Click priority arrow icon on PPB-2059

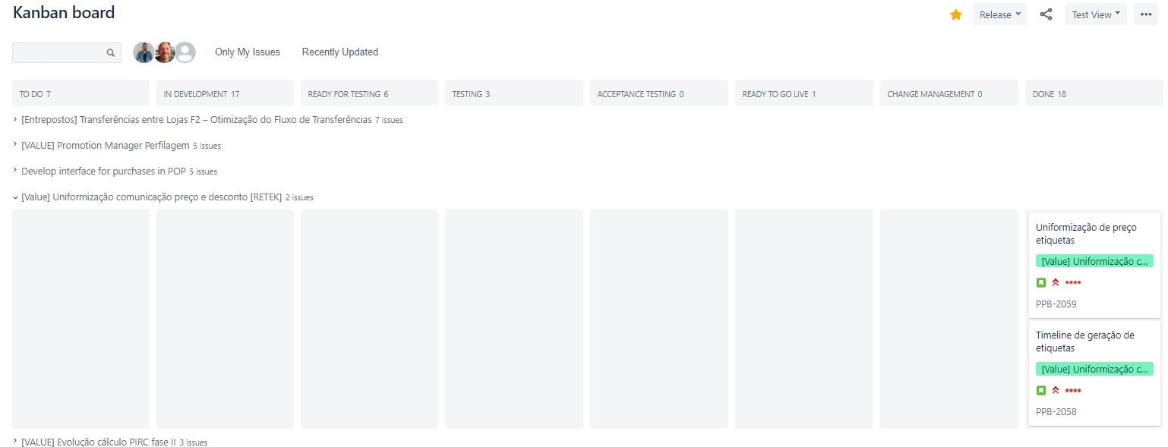click(x=1056, y=282)
